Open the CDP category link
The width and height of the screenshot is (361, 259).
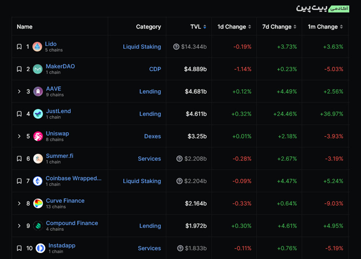(155, 69)
